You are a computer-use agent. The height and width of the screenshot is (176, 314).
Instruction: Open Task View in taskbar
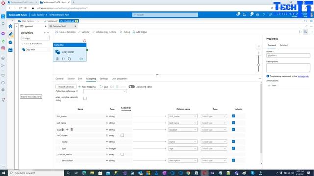pos(76,173)
